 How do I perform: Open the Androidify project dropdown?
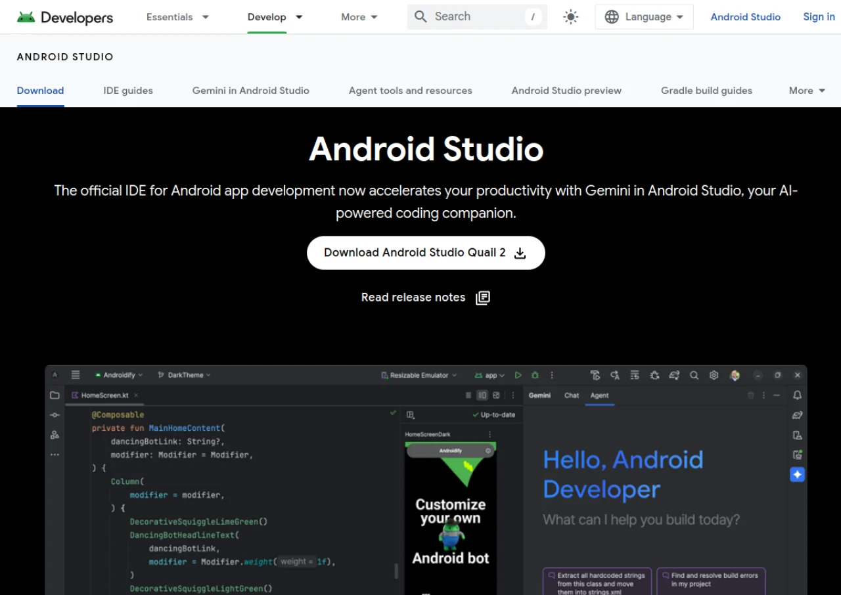(119, 375)
